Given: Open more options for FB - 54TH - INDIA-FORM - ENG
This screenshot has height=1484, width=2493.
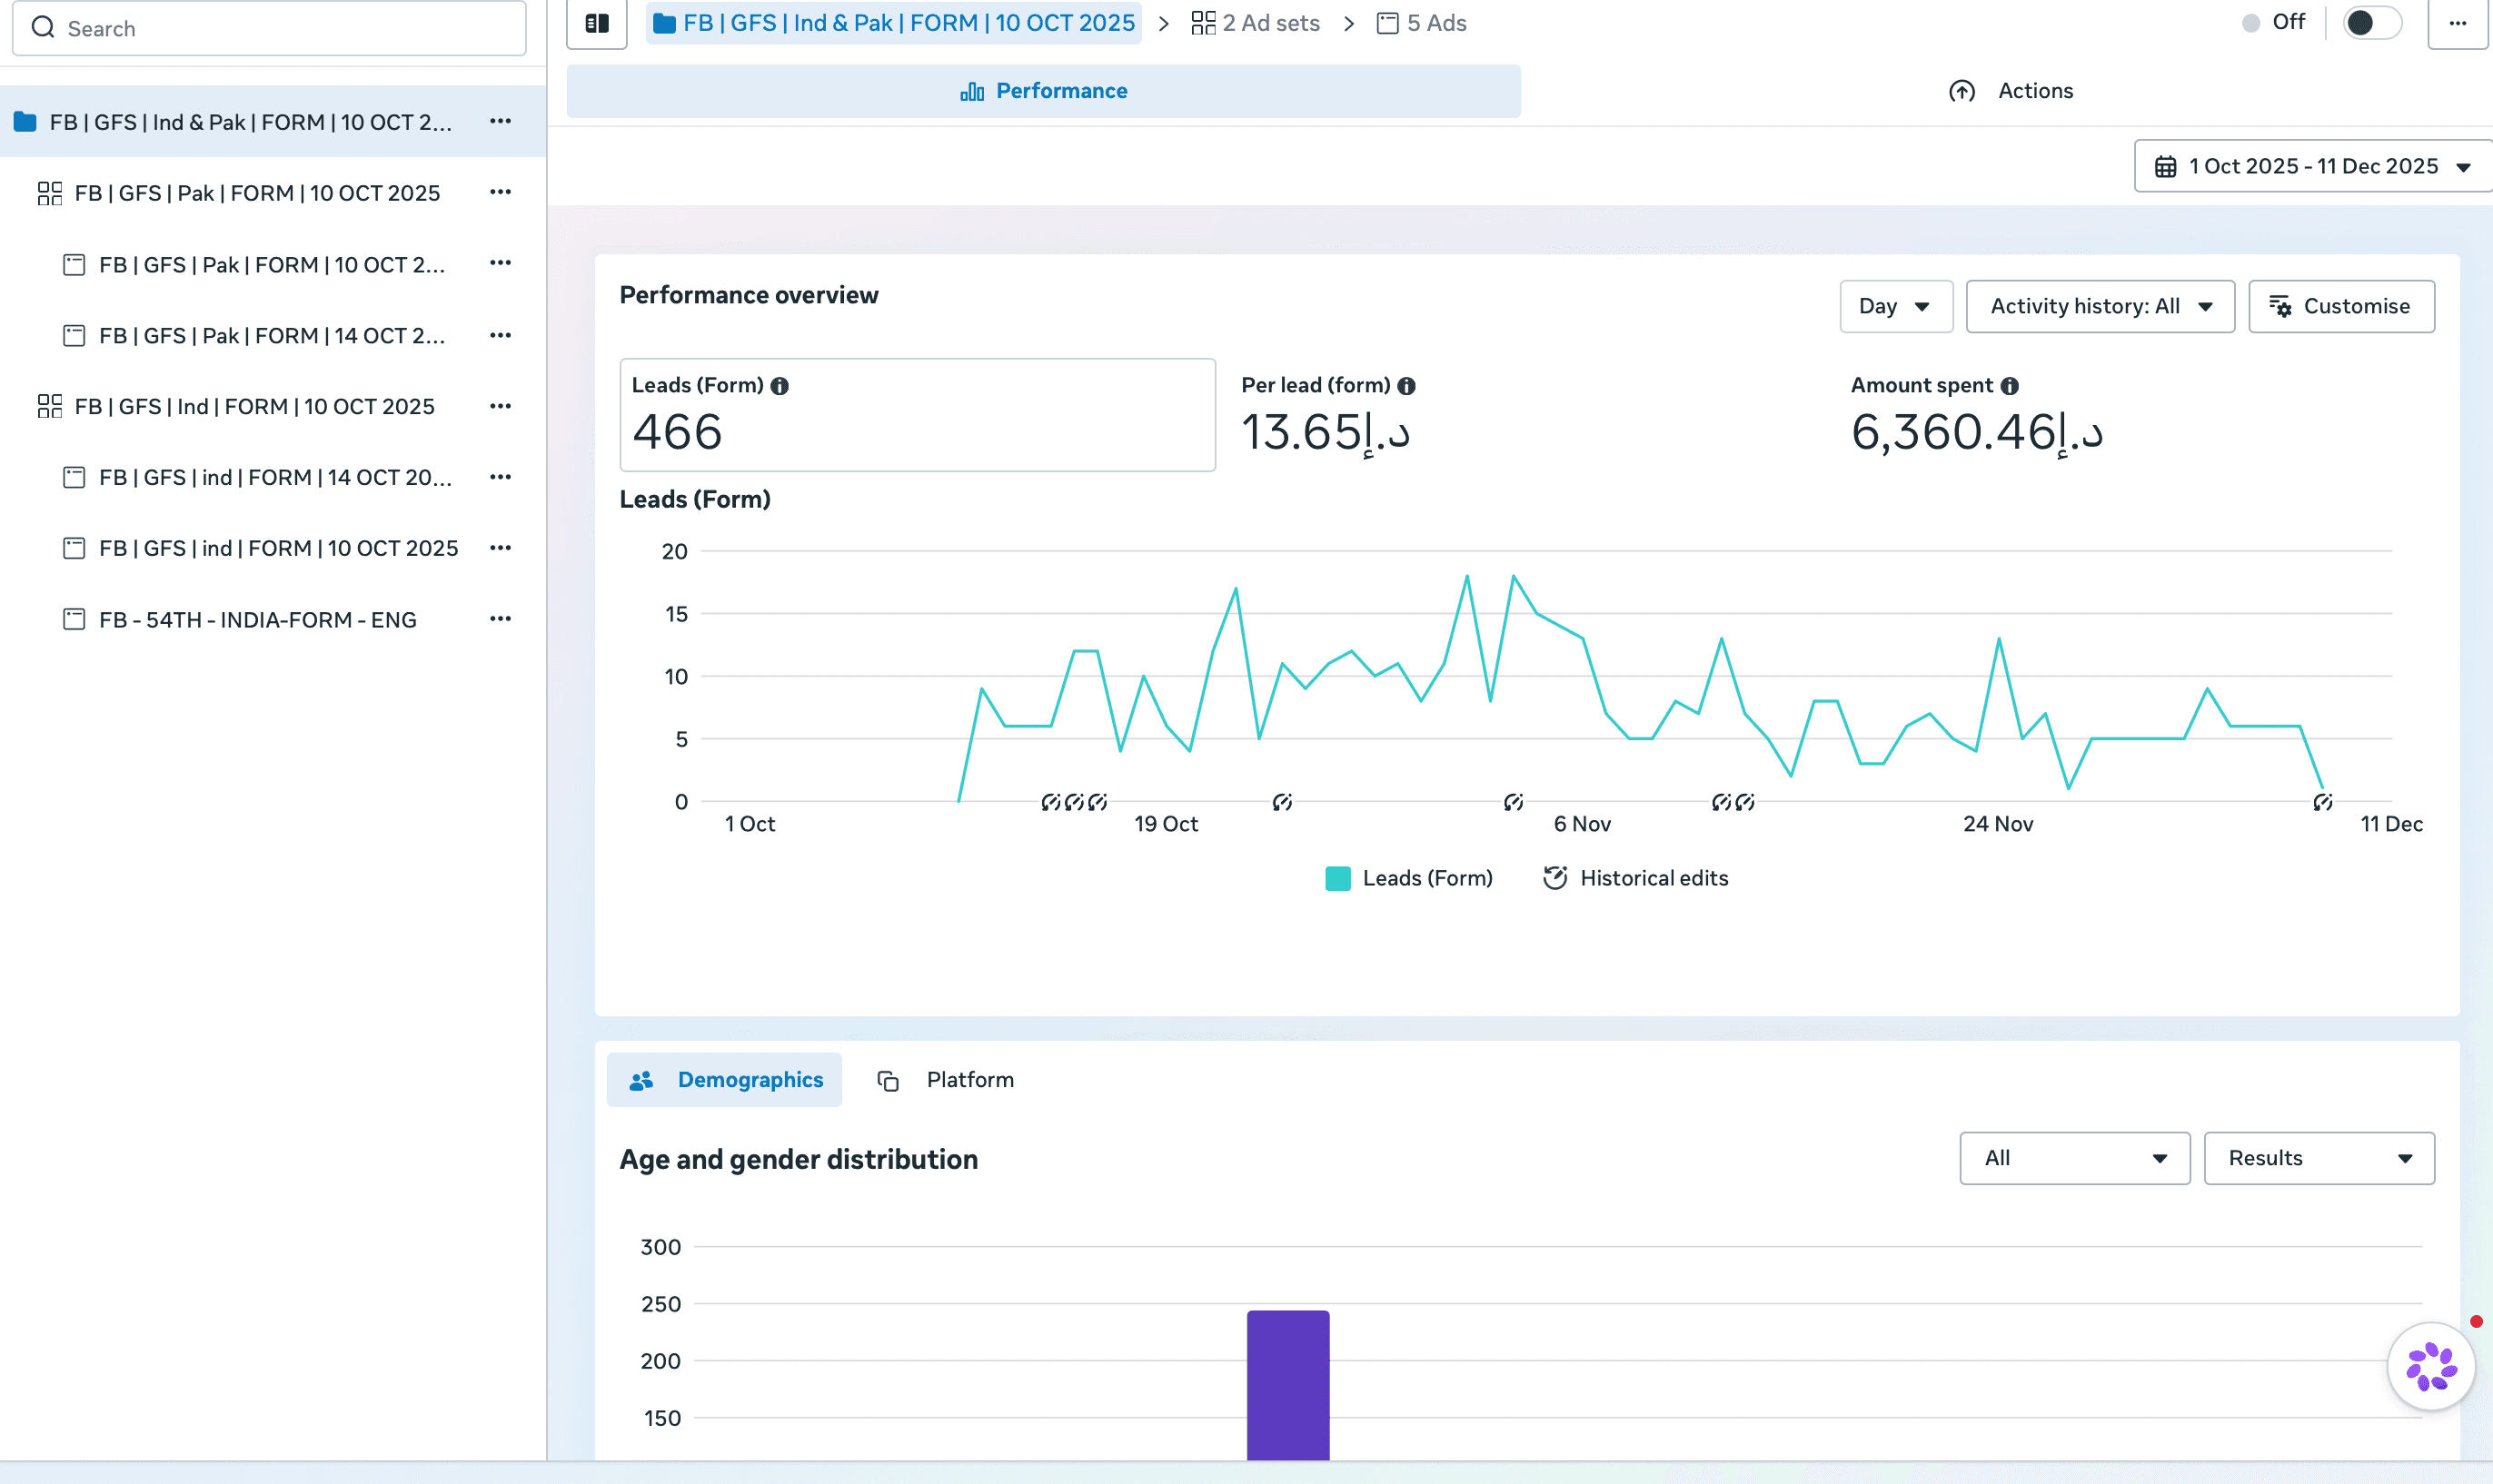Looking at the screenshot, I should [x=501, y=619].
